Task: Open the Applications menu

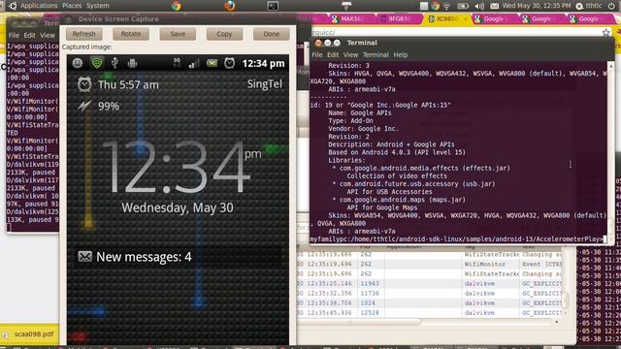Action: click(39, 6)
